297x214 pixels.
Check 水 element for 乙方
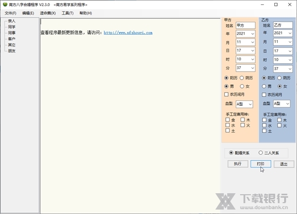(264, 126)
